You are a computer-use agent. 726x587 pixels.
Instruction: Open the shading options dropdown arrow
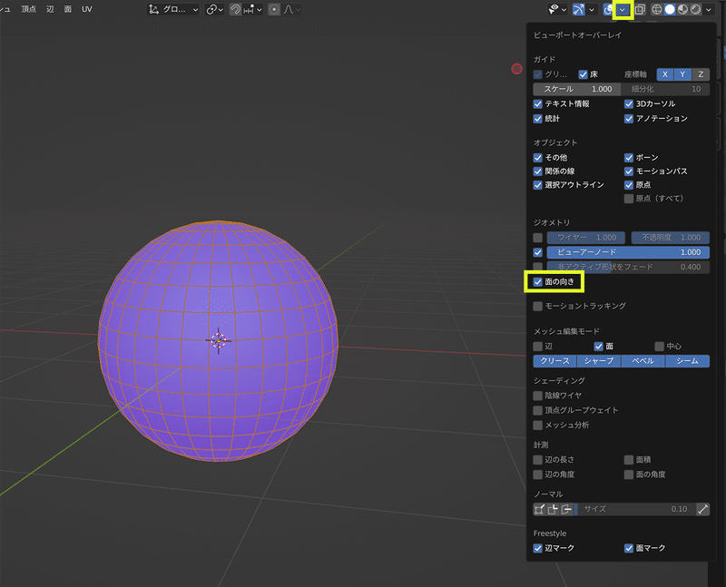coord(709,9)
